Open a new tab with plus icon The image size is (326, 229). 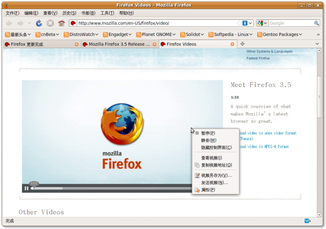click(x=242, y=44)
